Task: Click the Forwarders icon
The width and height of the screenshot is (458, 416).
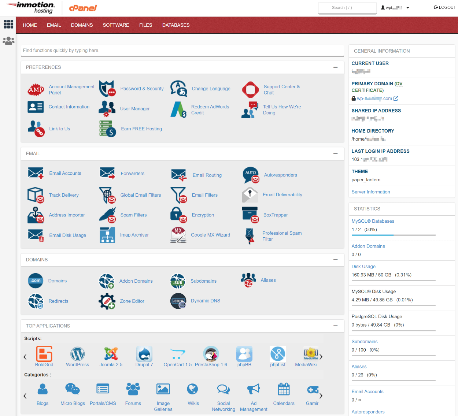Action: pos(107,173)
